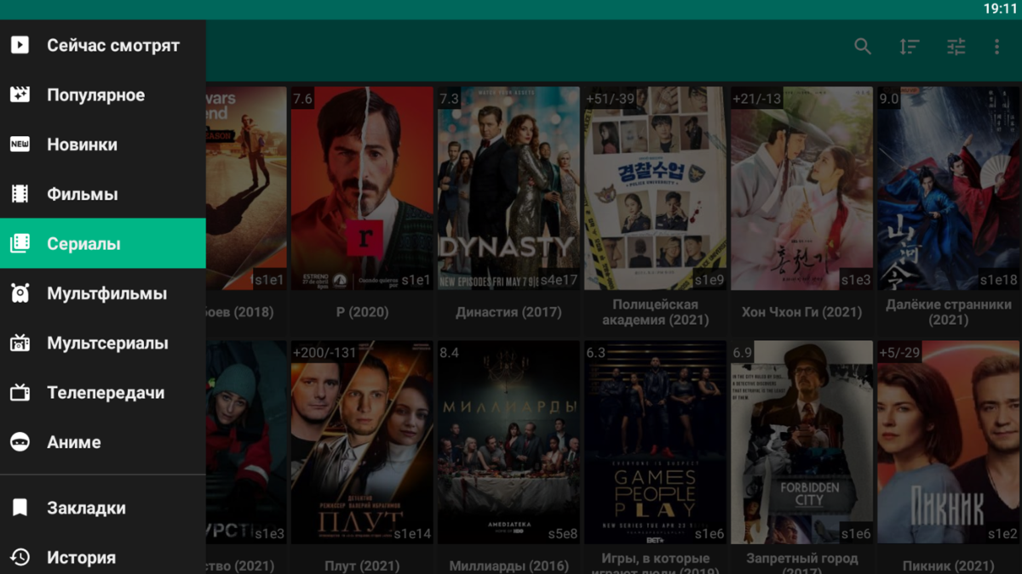
Task: Click the TV icon beside Телепередачи
Action: [x=20, y=392]
